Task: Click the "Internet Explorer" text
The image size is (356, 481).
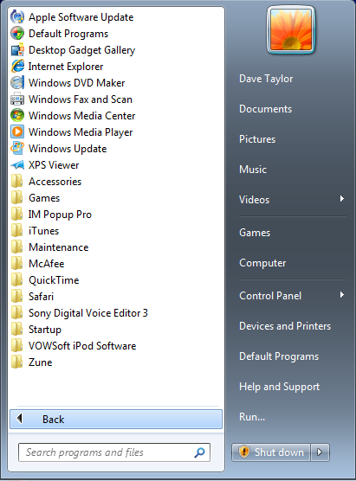Action: tap(66, 67)
